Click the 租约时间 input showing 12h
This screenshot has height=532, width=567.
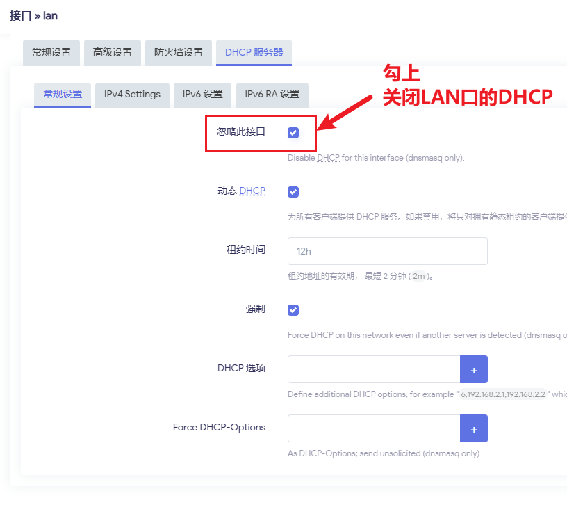387,251
